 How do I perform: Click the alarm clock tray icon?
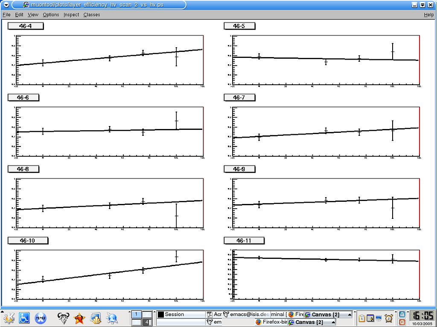(389, 318)
